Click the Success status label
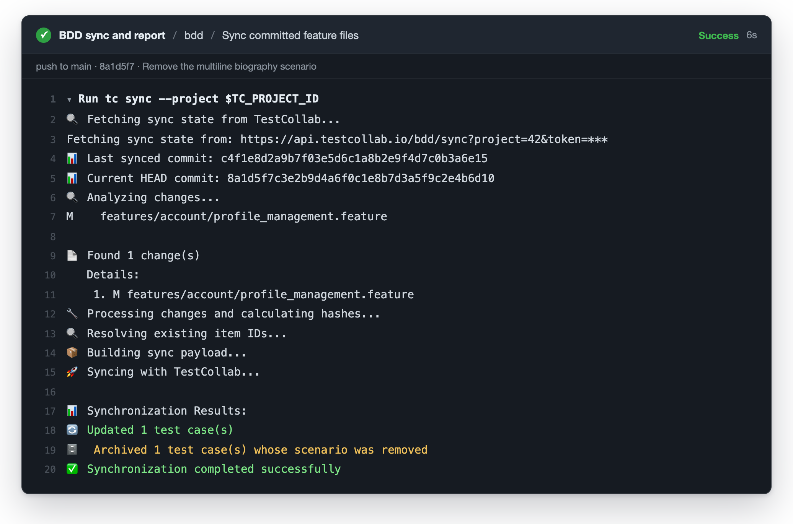 pyautogui.click(x=718, y=35)
